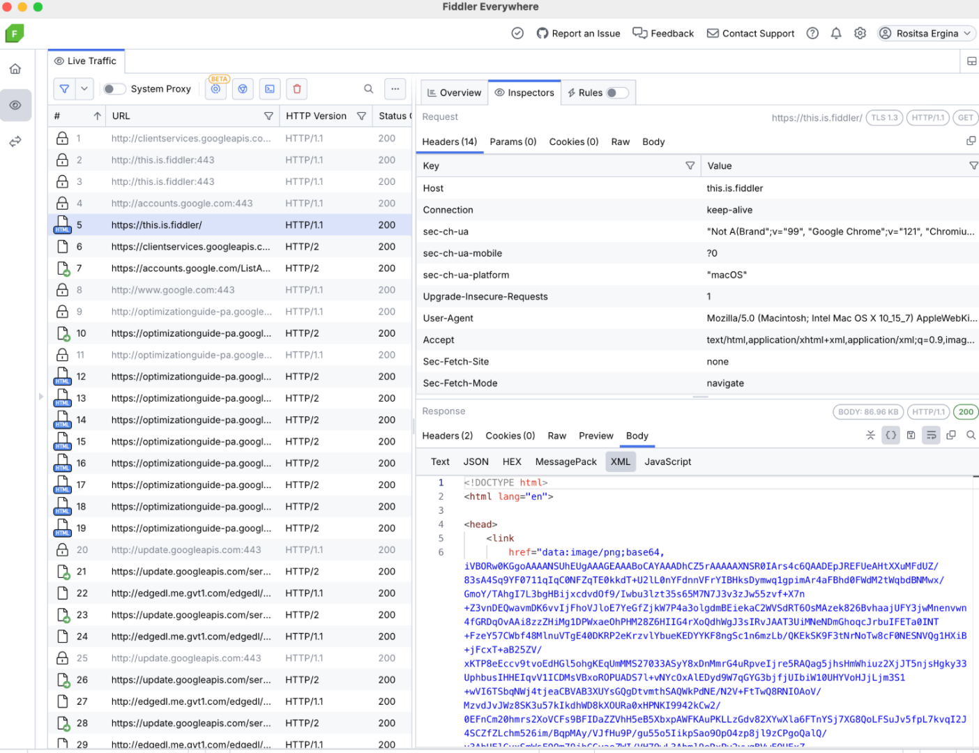Open the terminal capture icon
Screen dimensions: 979x753
pyautogui.click(x=270, y=89)
